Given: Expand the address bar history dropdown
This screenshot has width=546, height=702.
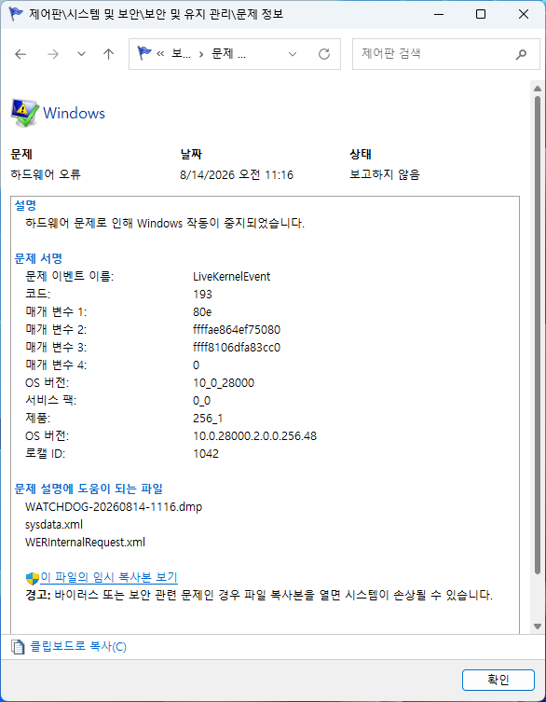Looking at the screenshot, I should 293,54.
